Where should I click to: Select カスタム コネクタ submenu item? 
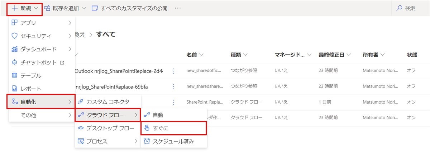coord(107,102)
